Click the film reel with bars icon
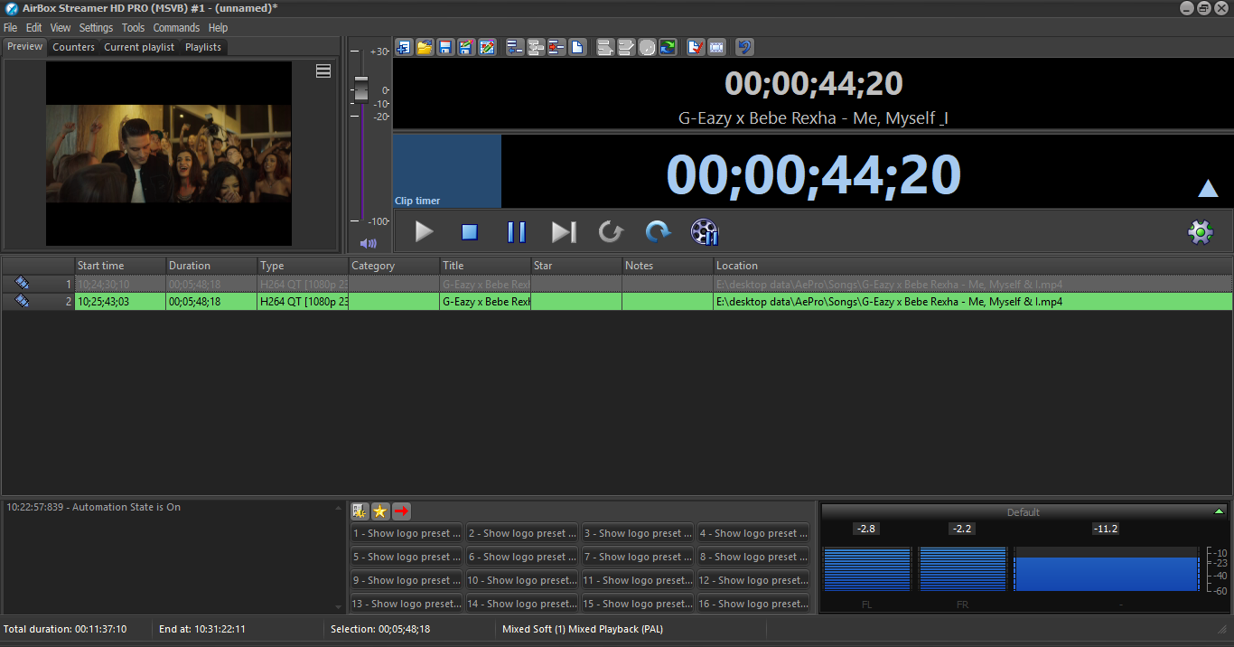 [x=705, y=232]
